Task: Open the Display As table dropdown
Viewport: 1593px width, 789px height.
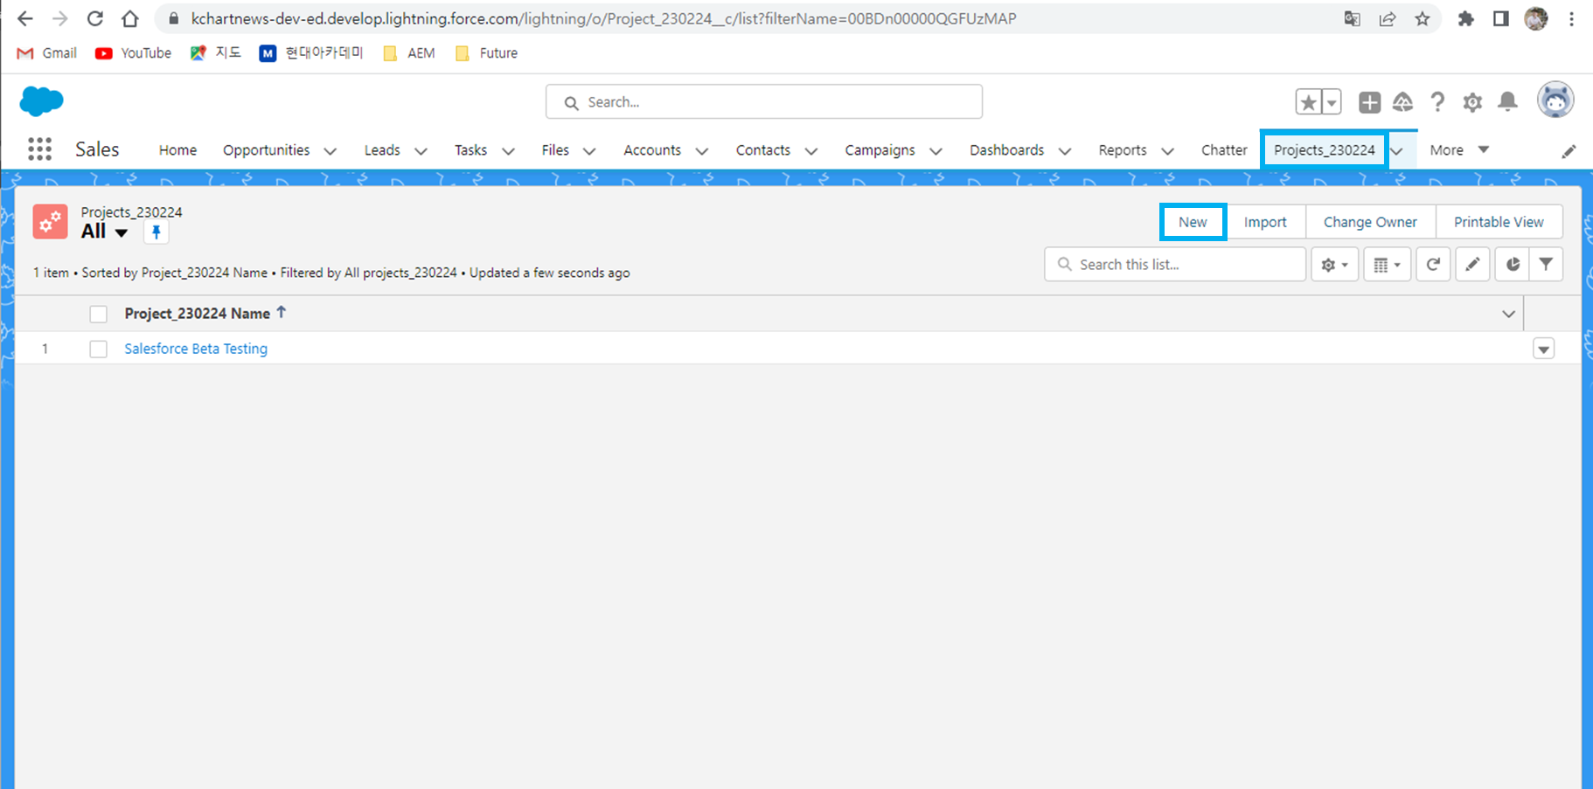Action: coord(1387,265)
